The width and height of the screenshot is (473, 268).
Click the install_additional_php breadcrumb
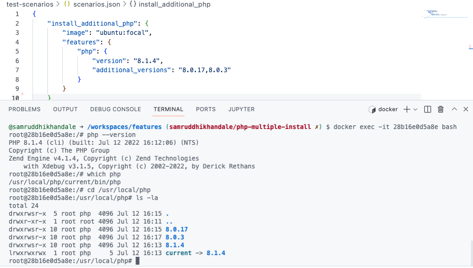175,5
